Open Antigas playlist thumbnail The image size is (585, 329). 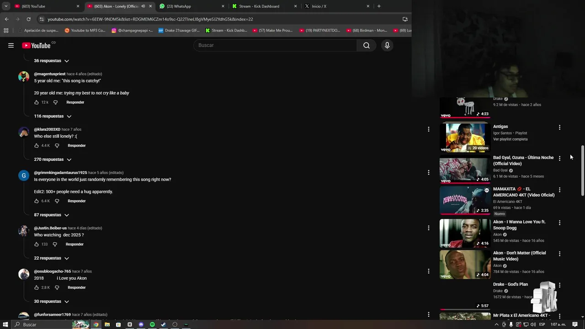pyautogui.click(x=465, y=138)
